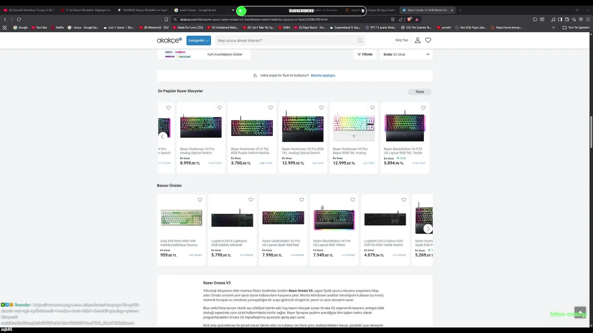593x333 pixels.
Task: Slide popular Razer keyboards carousel left
Action: coord(163,136)
